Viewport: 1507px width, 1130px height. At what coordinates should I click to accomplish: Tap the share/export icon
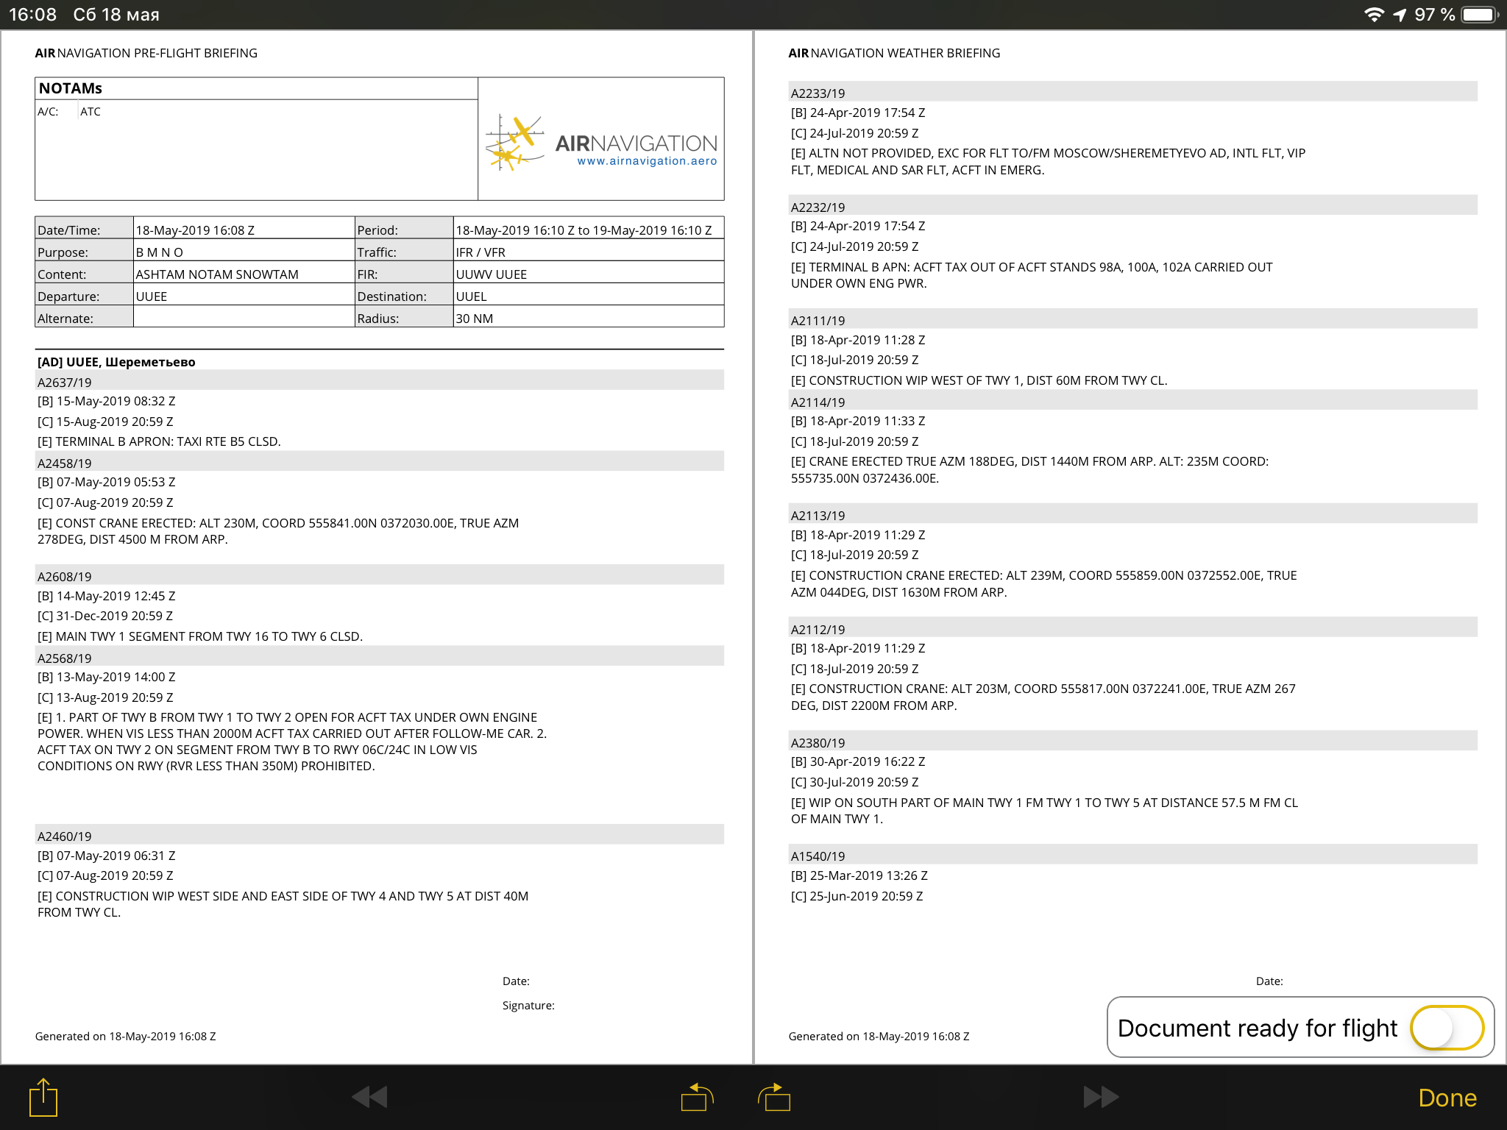click(x=43, y=1097)
